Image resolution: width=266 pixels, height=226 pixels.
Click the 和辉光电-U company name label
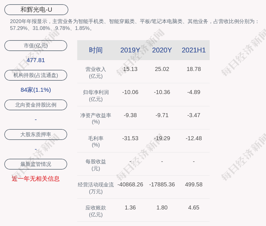point(36,10)
